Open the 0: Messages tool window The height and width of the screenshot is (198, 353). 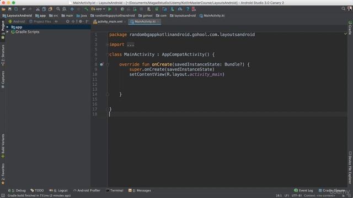tap(140, 191)
